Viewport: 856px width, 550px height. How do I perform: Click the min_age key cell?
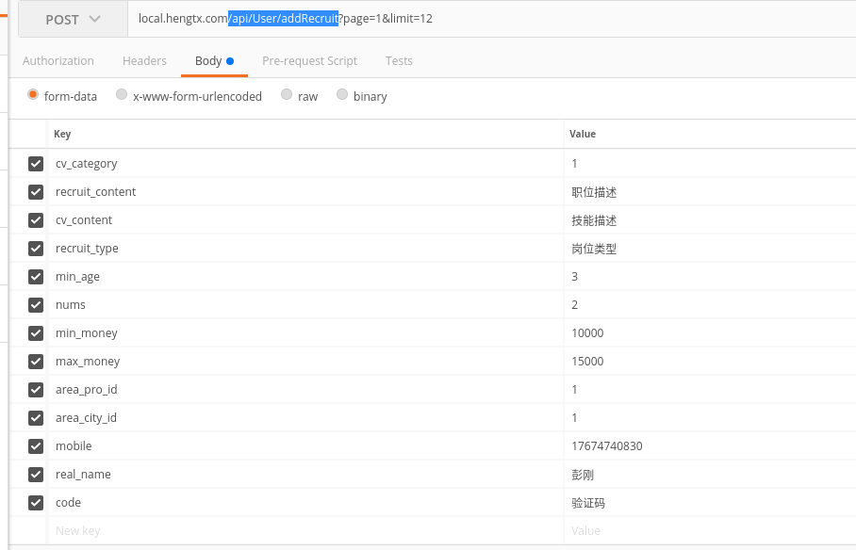click(x=305, y=277)
